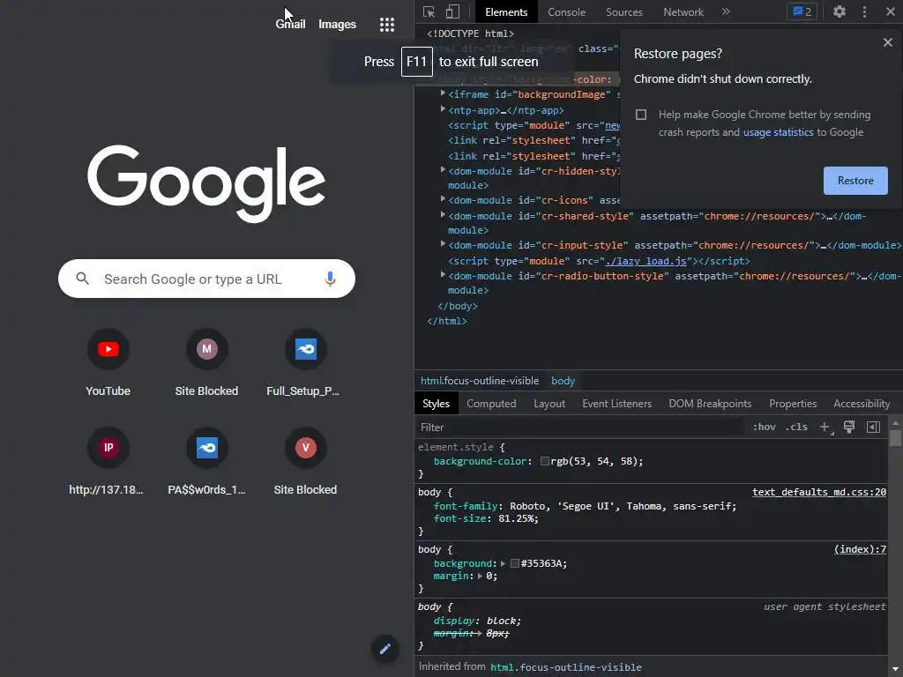Expand the cr-icons dom-module node

[443, 199]
